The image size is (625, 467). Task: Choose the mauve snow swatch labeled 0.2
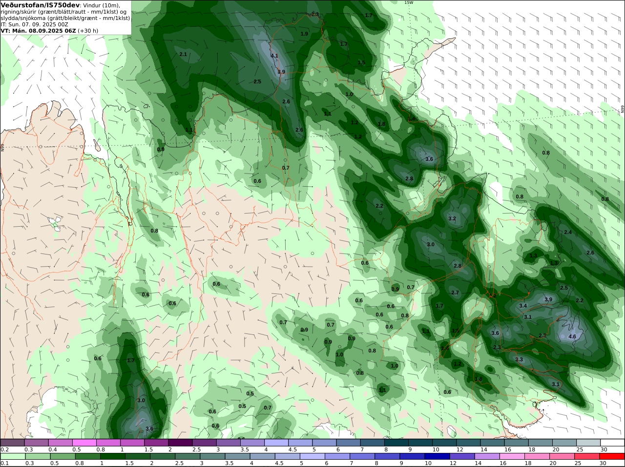(x=12, y=442)
